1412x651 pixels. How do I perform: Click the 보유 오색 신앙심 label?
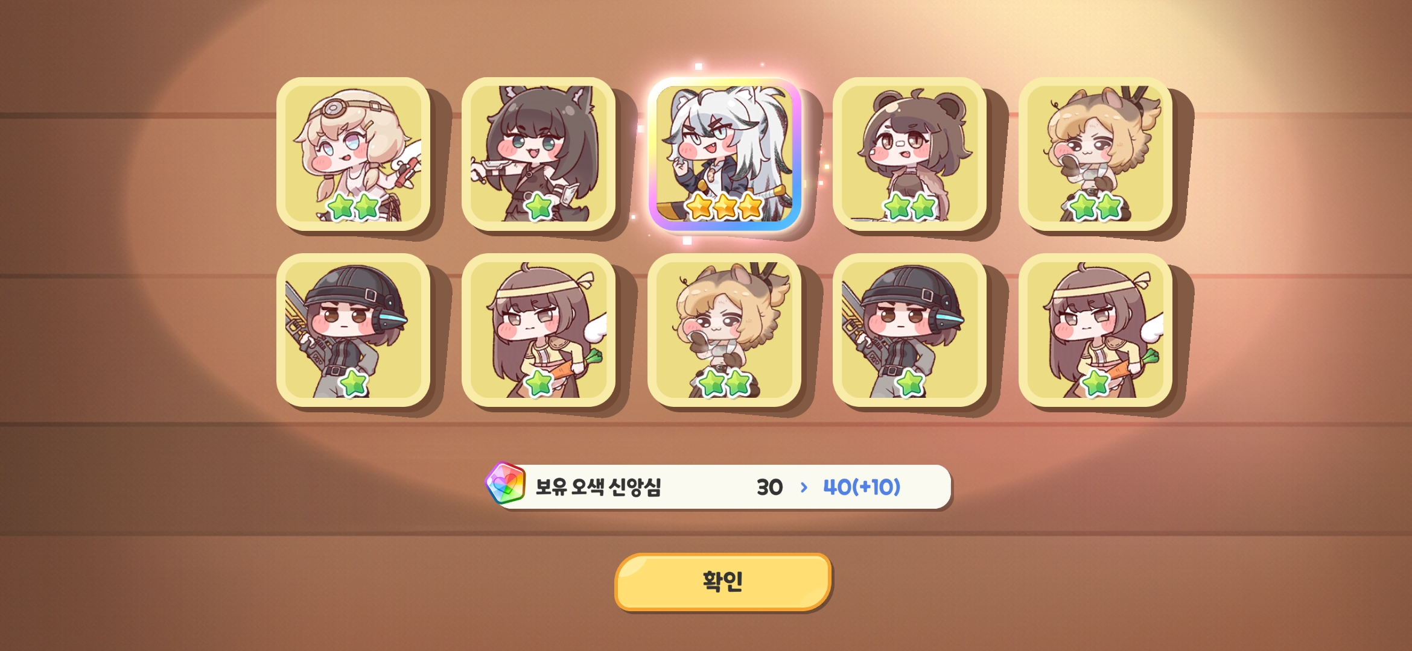[598, 487]
